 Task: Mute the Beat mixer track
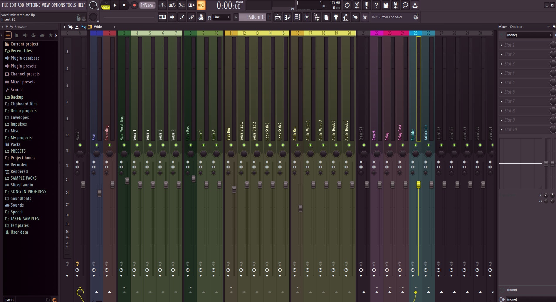click(96, 144)
